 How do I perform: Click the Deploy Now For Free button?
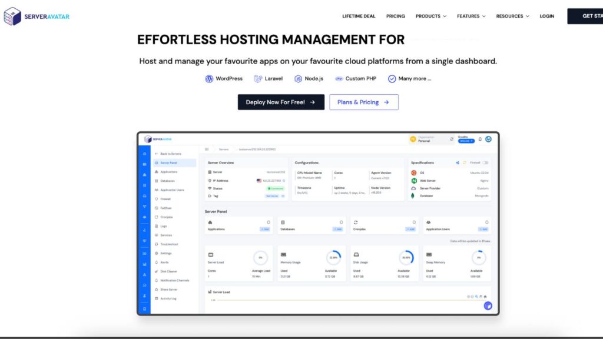coord(281,102)
